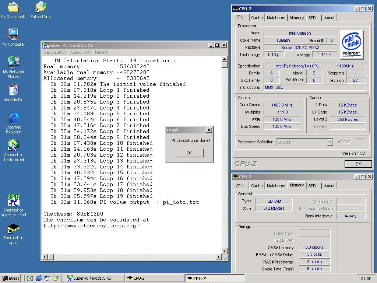Close the Finish dialog
The width and height of the screenshot is (377, 283).
coord(209,130)
